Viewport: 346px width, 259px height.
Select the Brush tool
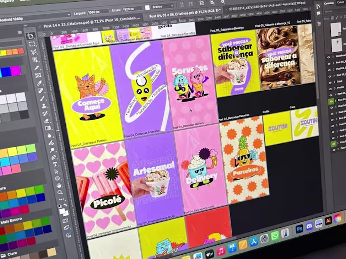tap(42, 98)
